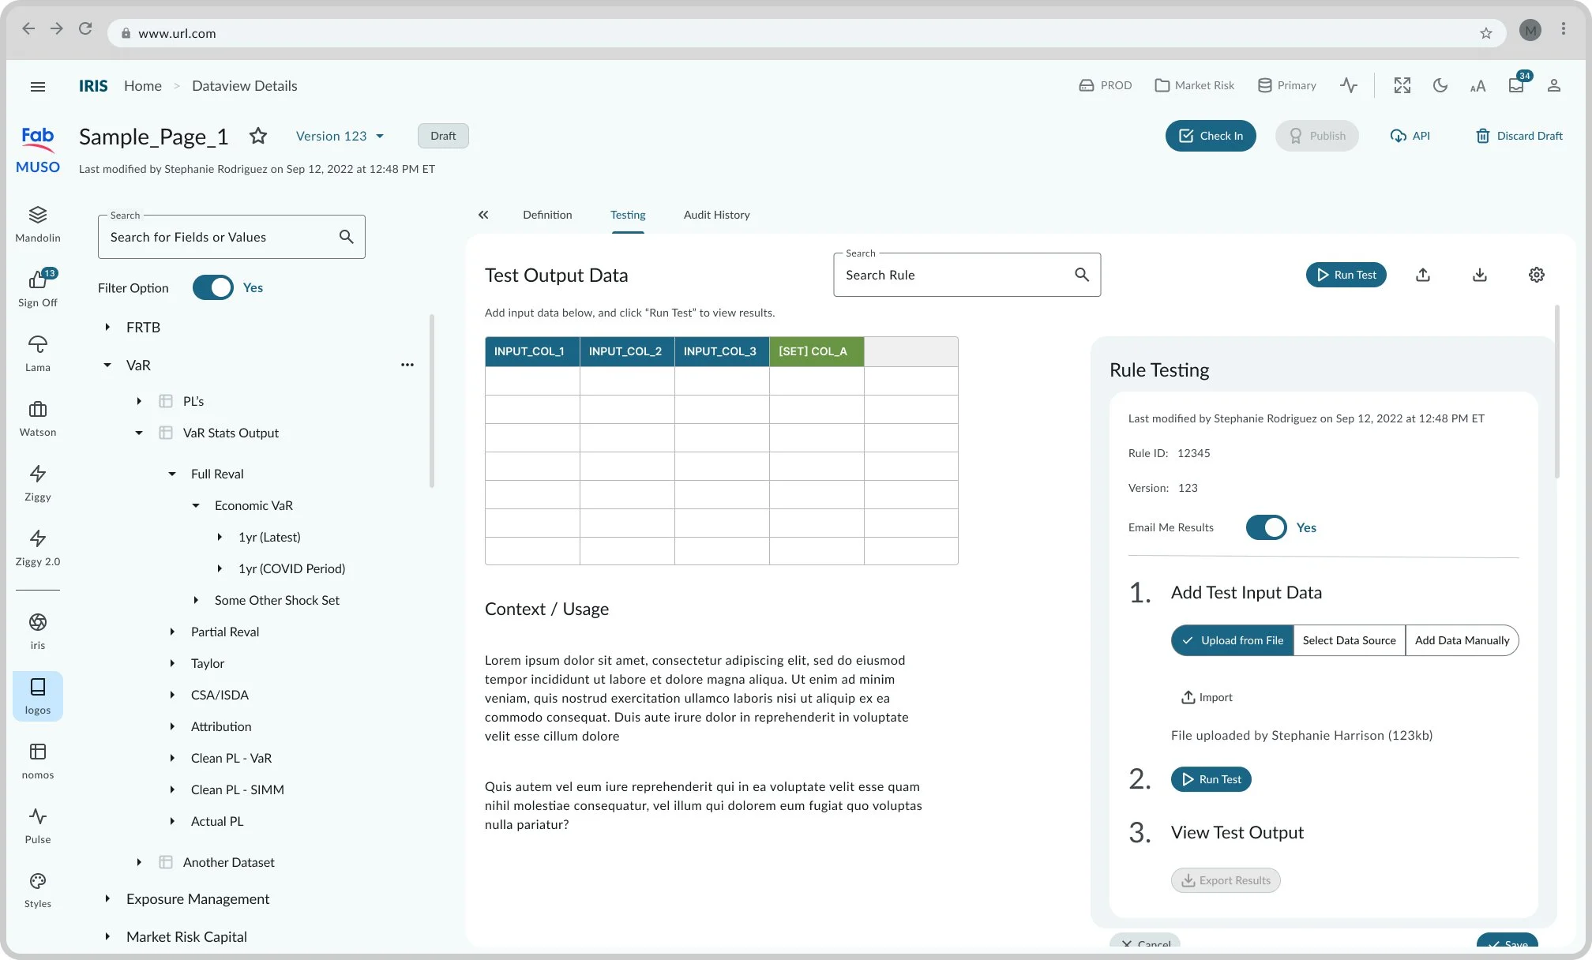
Task: Disable the Email Me Results toggle
Action: click(x=1266, y=527)
